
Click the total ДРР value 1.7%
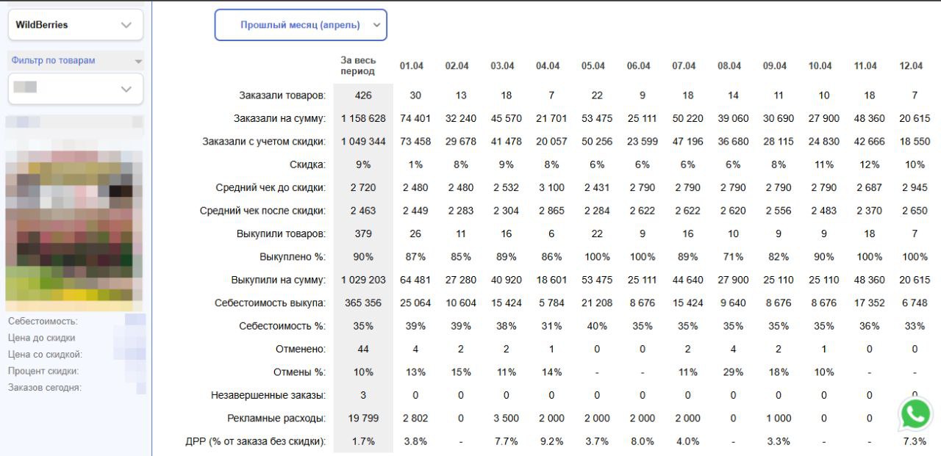(363, 441)
